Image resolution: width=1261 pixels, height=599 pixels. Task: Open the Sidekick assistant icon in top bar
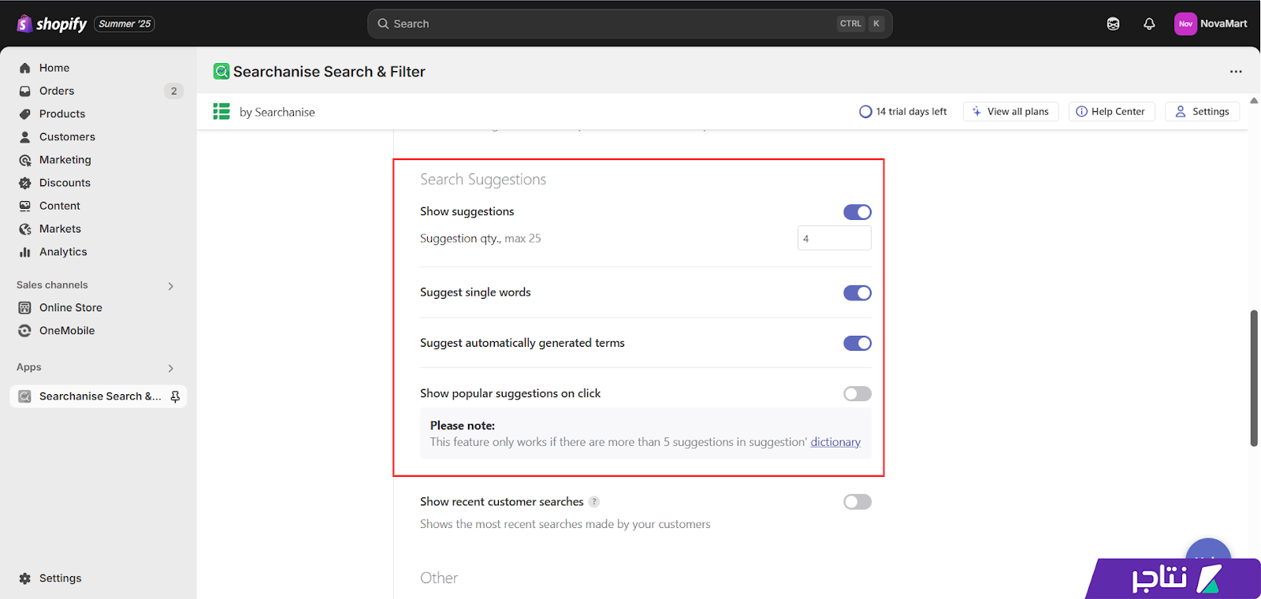click(x=1113, y=24)
